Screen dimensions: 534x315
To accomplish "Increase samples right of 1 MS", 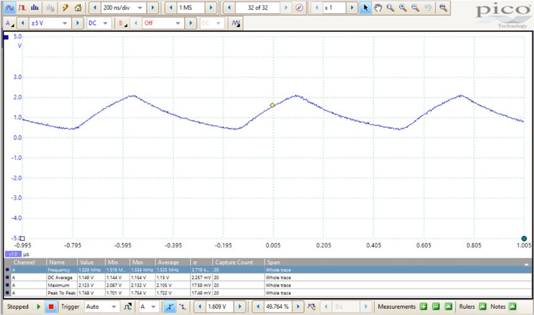I will 211,8.
